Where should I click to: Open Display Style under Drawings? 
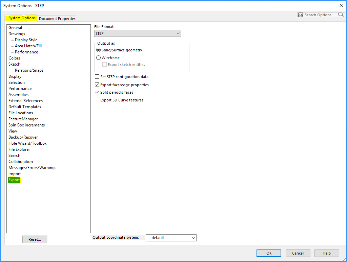click(x=26, y=40)
